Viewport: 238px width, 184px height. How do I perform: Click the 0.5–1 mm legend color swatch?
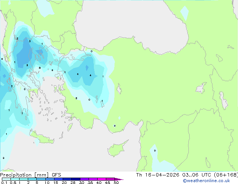(15, 179)
